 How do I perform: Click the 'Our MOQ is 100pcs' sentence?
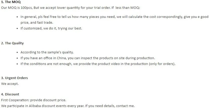(x=71, y=8)
